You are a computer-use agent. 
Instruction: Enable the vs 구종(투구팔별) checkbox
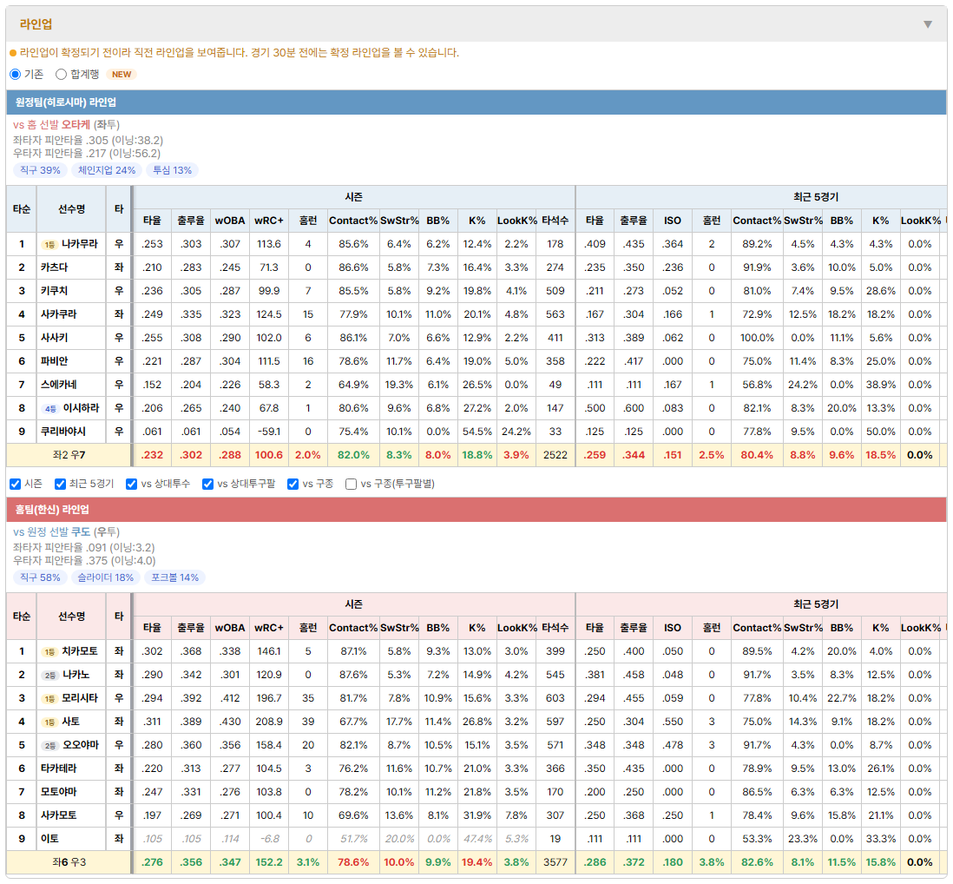coord(351,484)
